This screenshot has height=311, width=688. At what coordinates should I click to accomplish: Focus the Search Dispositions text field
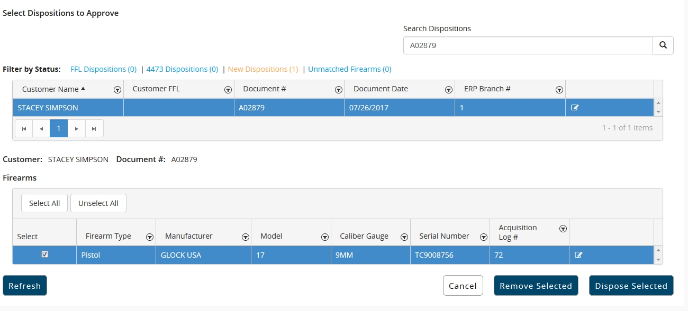(x=527, y=45)
